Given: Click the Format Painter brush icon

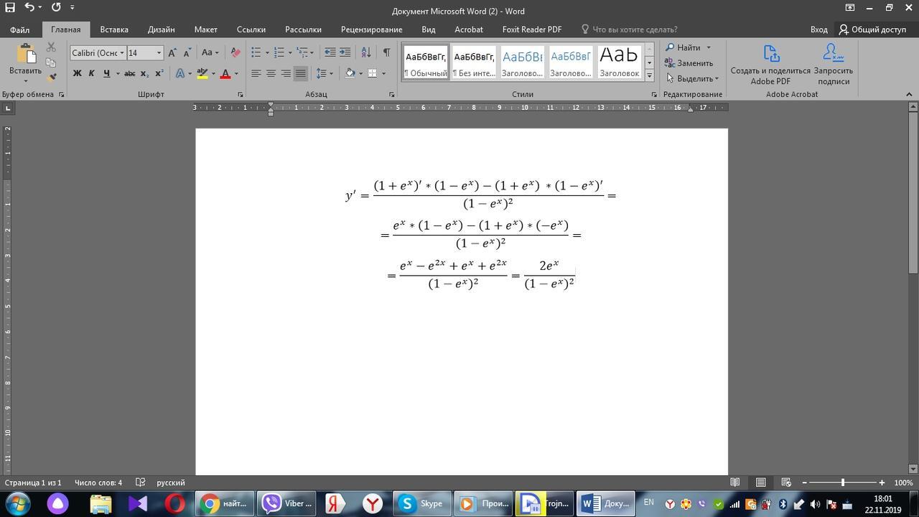Looking at the screenshot, I should (52, 77).
